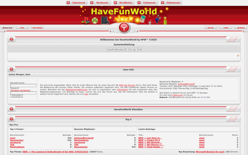Open the Team navigation button
The height and width of the screenshot is (155, 248).
[x=226, y=28]
